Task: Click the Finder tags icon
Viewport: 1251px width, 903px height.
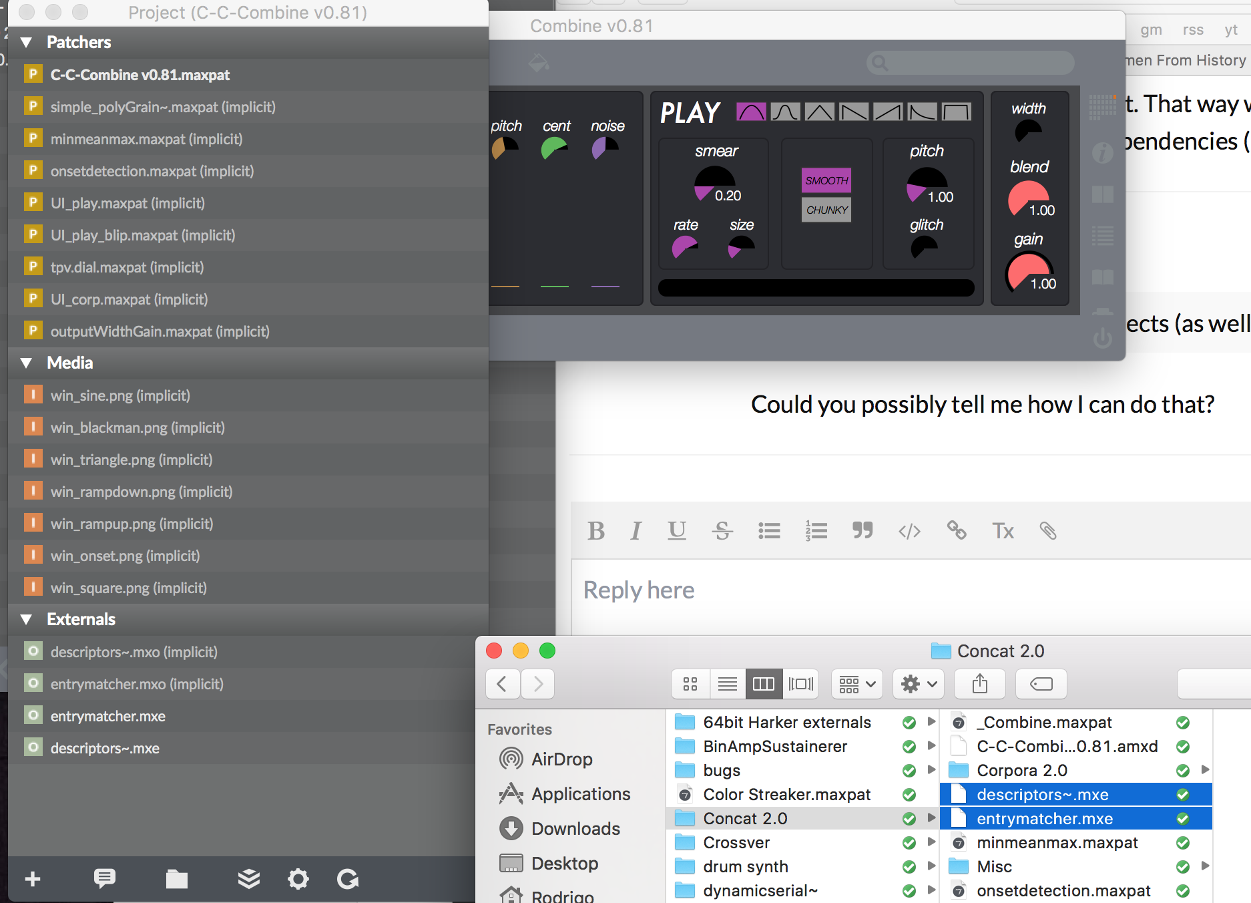Action: tap(1041, 684)
